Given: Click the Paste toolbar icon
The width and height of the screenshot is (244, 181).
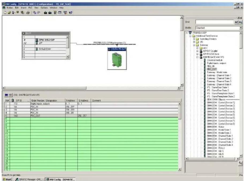Looking at the screenshot, I should [39, 13].
